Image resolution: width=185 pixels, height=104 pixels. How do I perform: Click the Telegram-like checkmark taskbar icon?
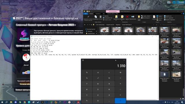coord(38,102)
